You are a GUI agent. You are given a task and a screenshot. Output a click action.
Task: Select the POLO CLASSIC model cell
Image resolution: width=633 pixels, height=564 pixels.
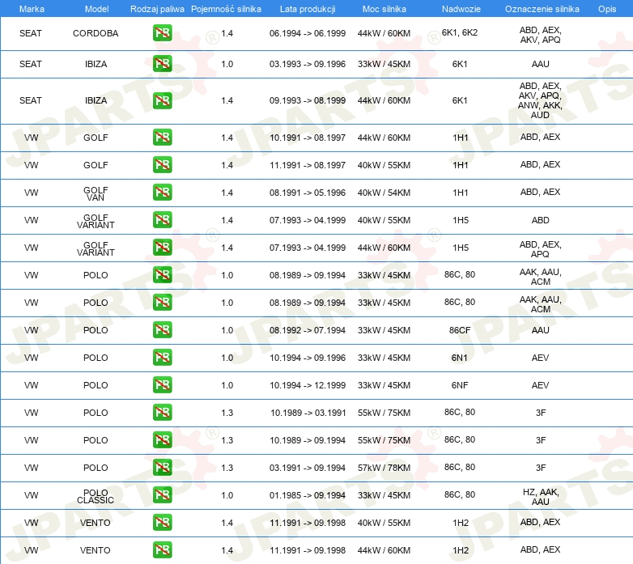[96, 496]
